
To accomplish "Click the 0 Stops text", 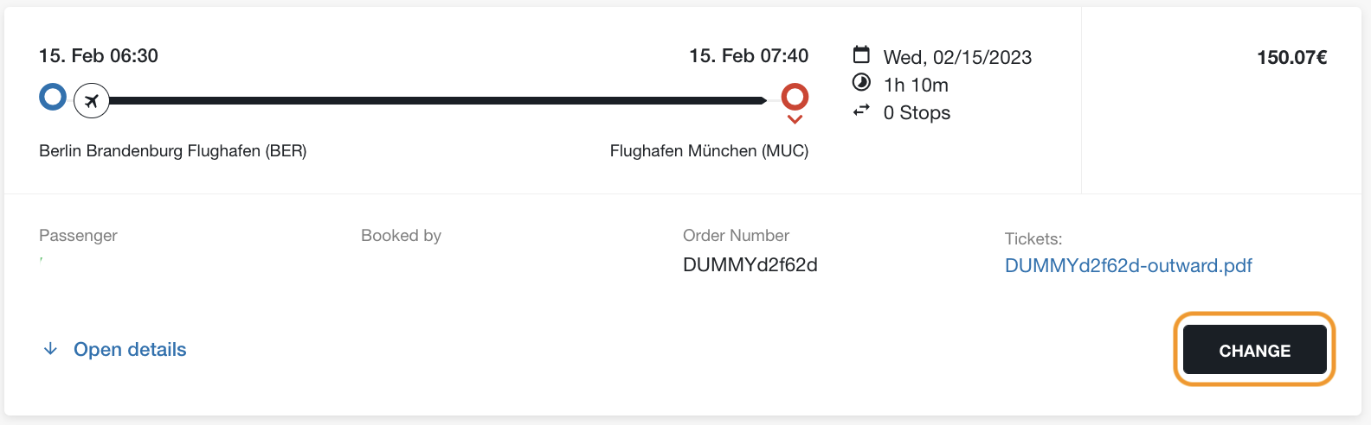I will [x=917, y=112].
